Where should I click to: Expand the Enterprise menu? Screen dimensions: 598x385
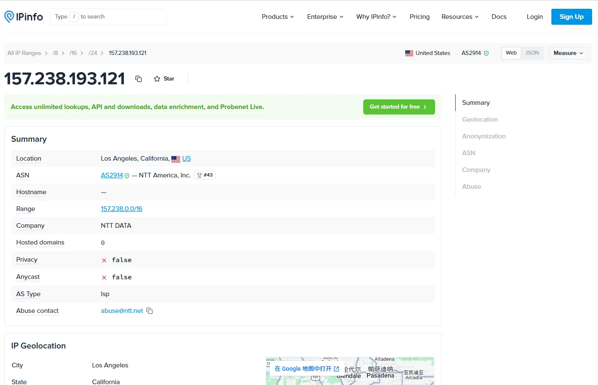tap(325, 17)
